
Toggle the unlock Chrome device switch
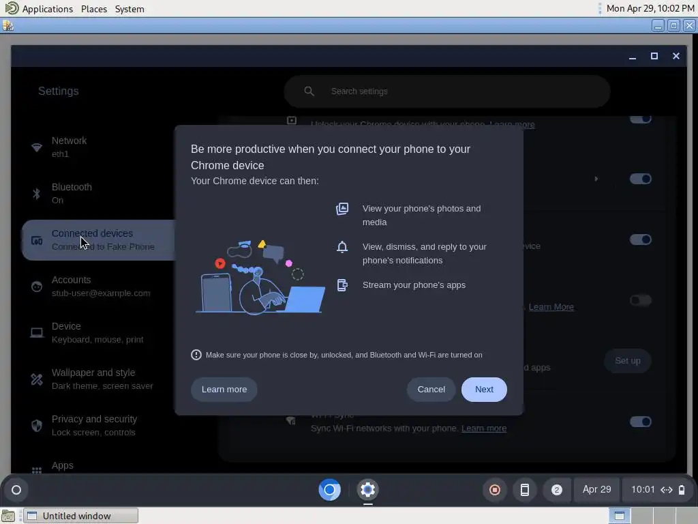point(640,119)
